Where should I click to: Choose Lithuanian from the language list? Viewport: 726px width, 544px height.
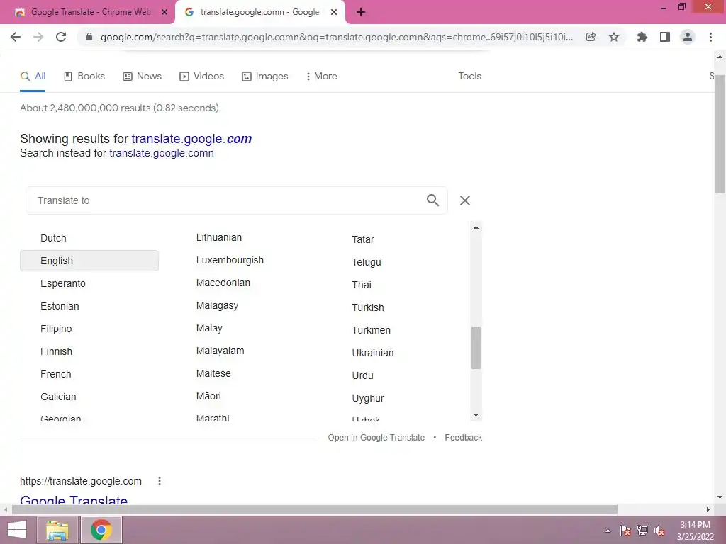(x=219, y=238)
